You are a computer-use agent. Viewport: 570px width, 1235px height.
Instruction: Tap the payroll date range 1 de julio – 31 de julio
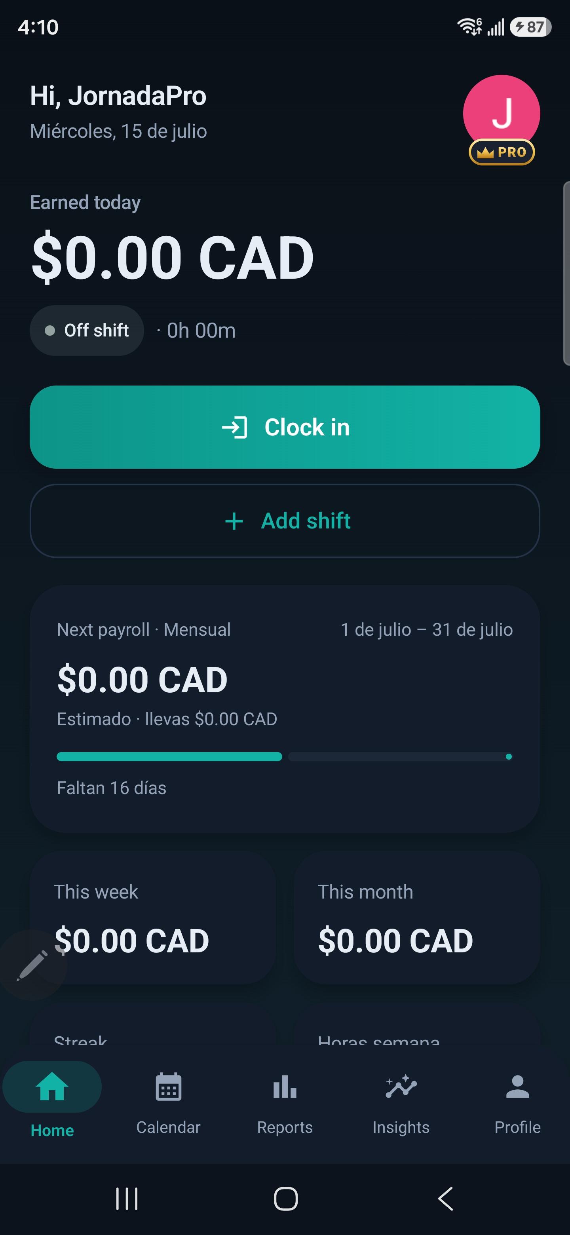tap(427, 629)
